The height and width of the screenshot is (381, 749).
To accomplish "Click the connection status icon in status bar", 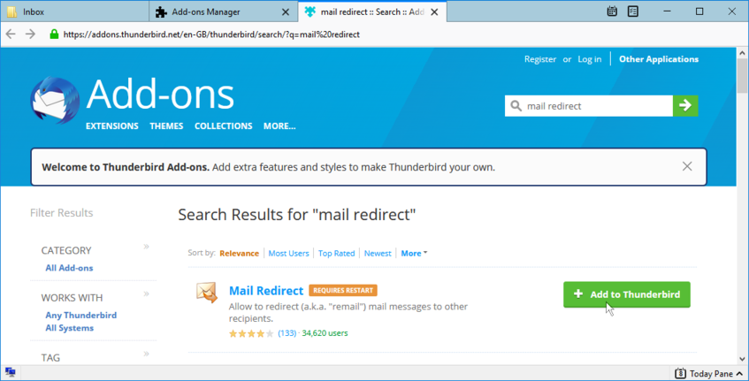I will 10,372.
